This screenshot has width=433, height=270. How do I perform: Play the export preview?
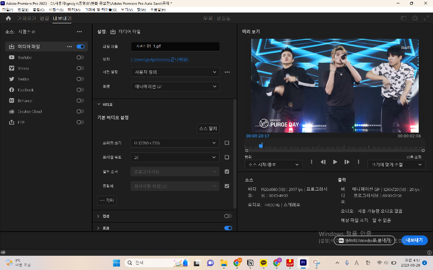point(335,162)
